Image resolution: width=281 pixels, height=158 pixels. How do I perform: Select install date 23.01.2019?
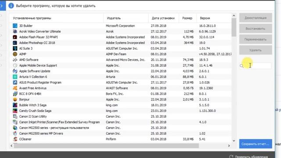[159, 111]
